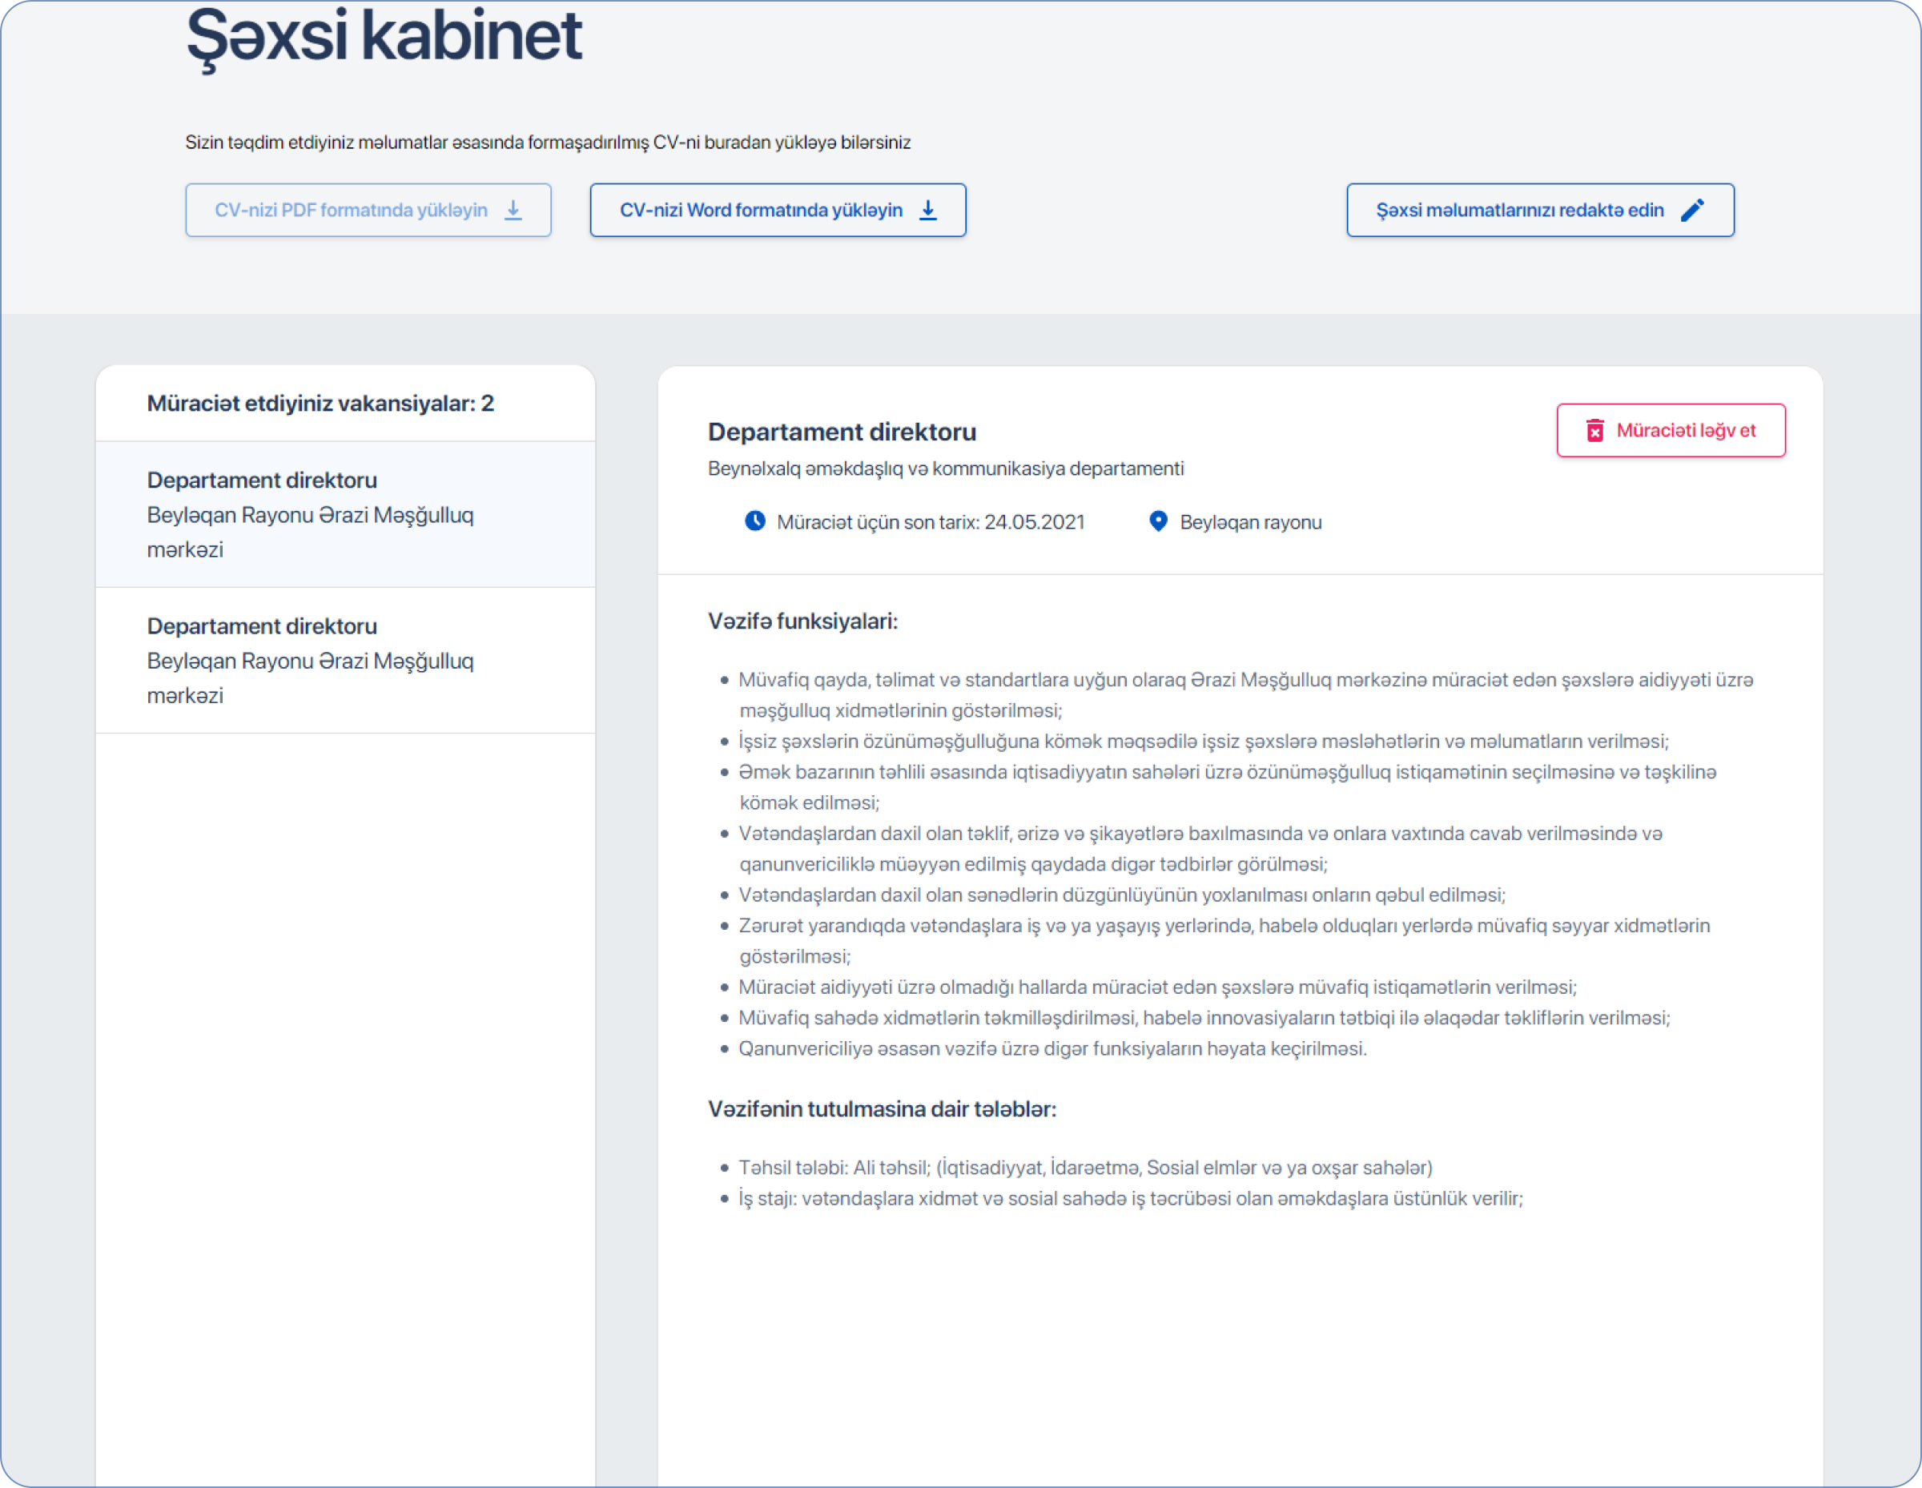Screen dimensions: 1922x1488
Task: Click Vəzifə funksiyalari section heading
Action: (802, 621)
